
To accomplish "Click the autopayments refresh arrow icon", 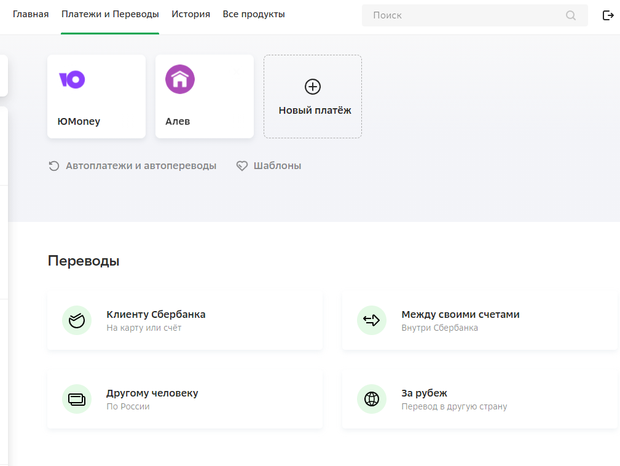I will click(x=54, y=166).
